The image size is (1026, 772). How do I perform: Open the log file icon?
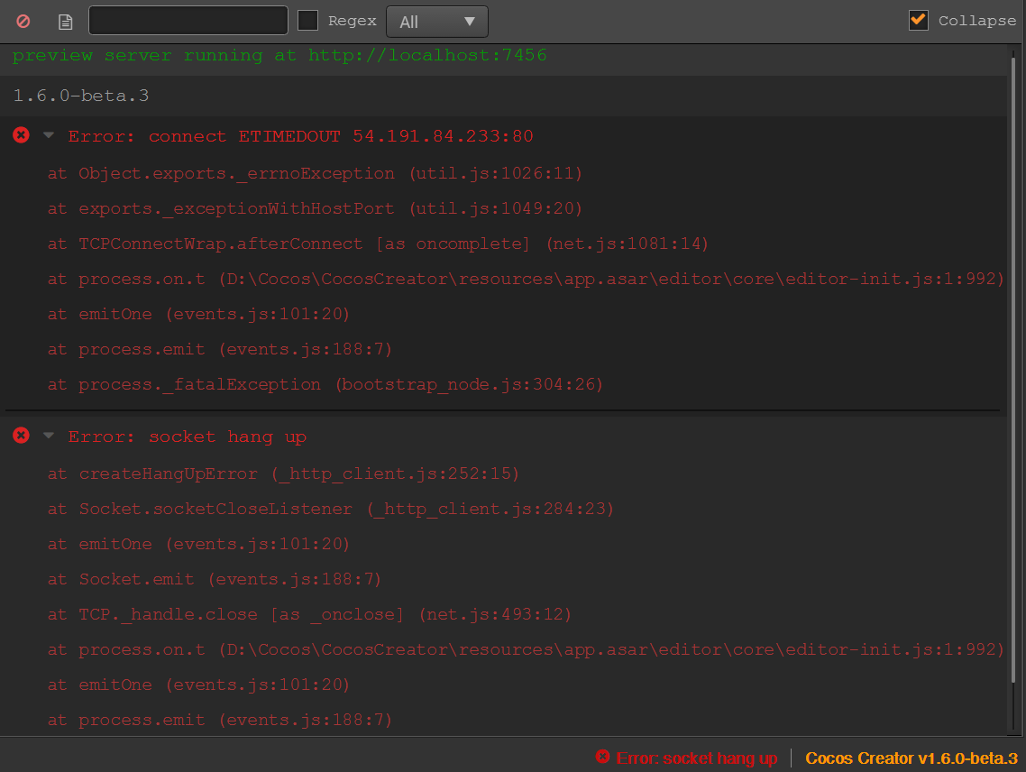pyautogui.click(x=65, y=21)
